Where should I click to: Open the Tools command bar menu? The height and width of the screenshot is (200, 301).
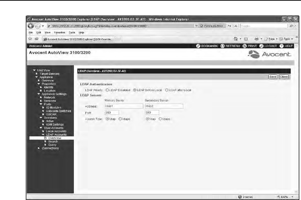tap(286, 39)
